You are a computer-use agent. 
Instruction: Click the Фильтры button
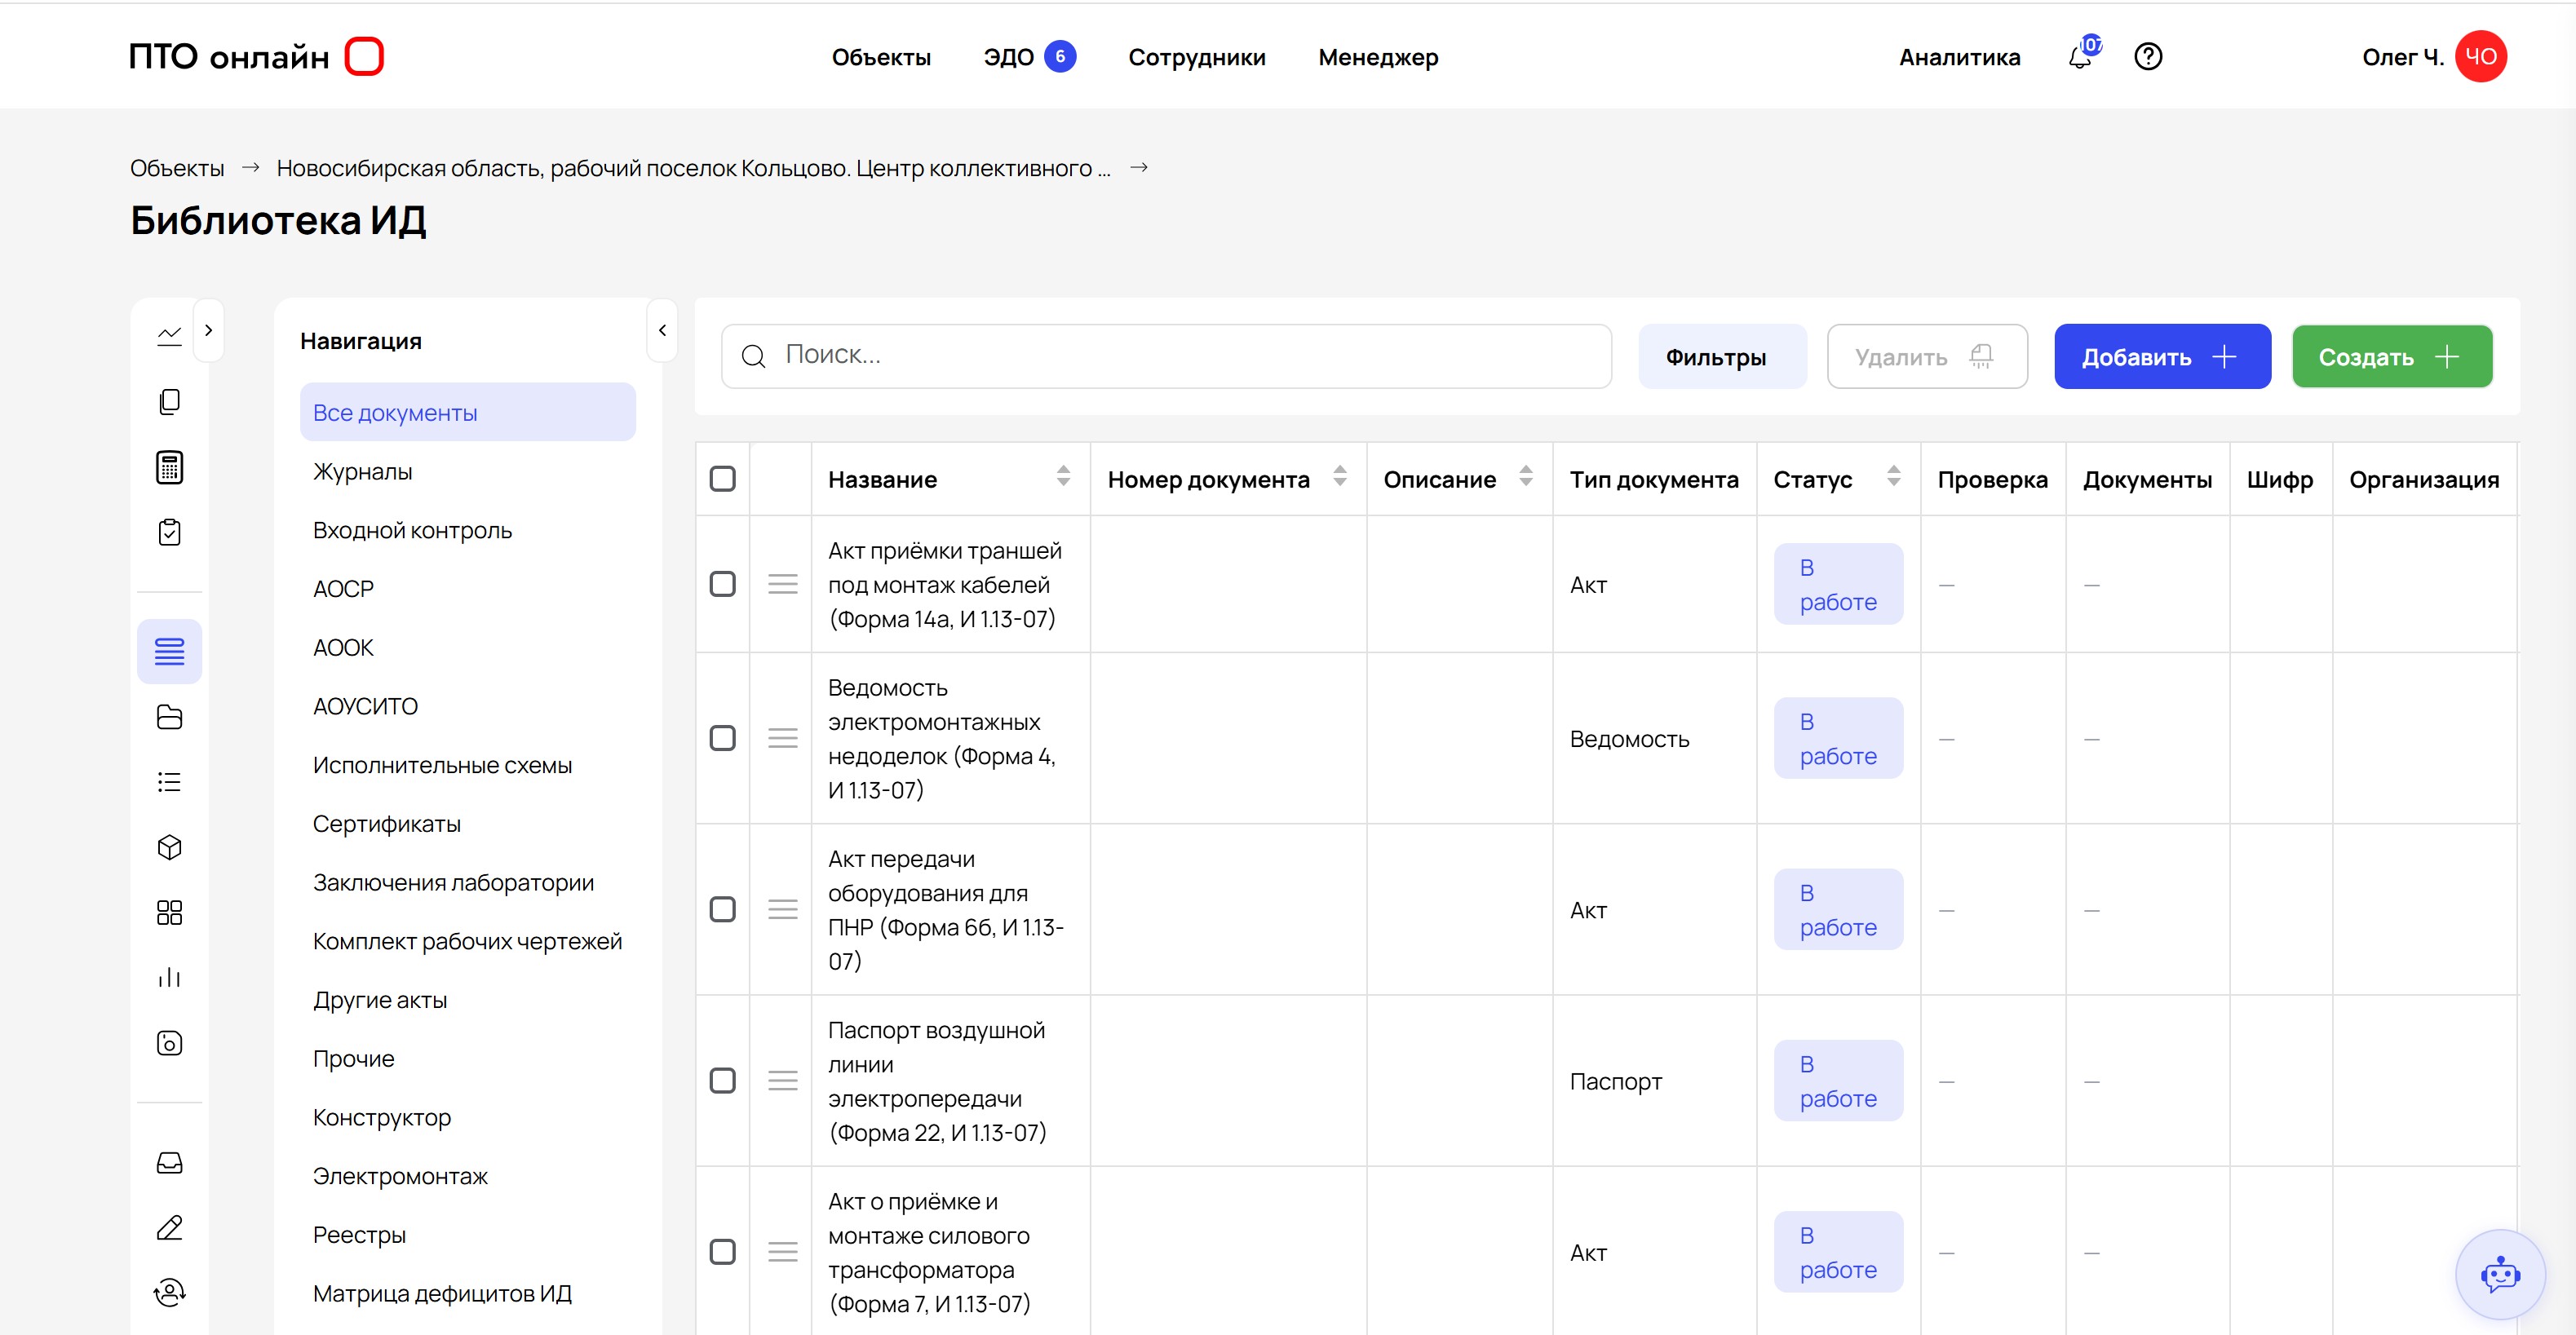tap(1722, 357)
